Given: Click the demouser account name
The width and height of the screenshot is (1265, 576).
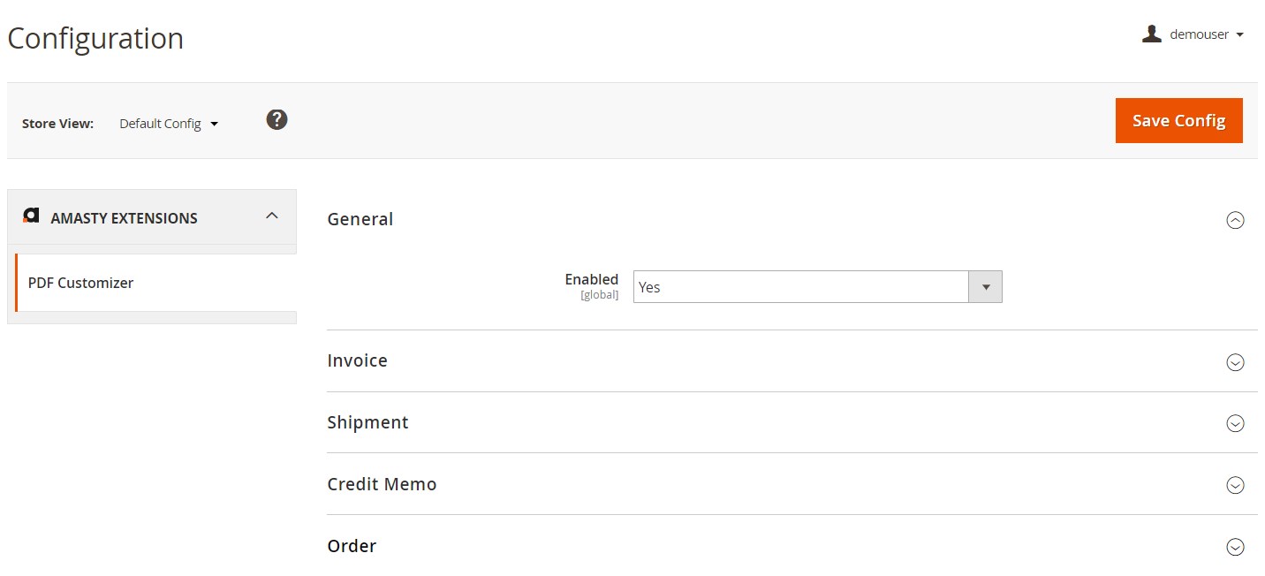Looking at the screenshot, I should [x=1199, y=34].
